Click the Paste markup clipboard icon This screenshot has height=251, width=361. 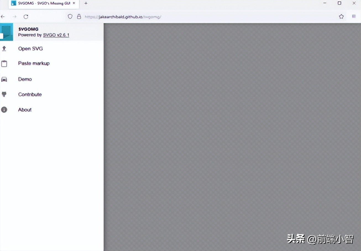(4, 63)
